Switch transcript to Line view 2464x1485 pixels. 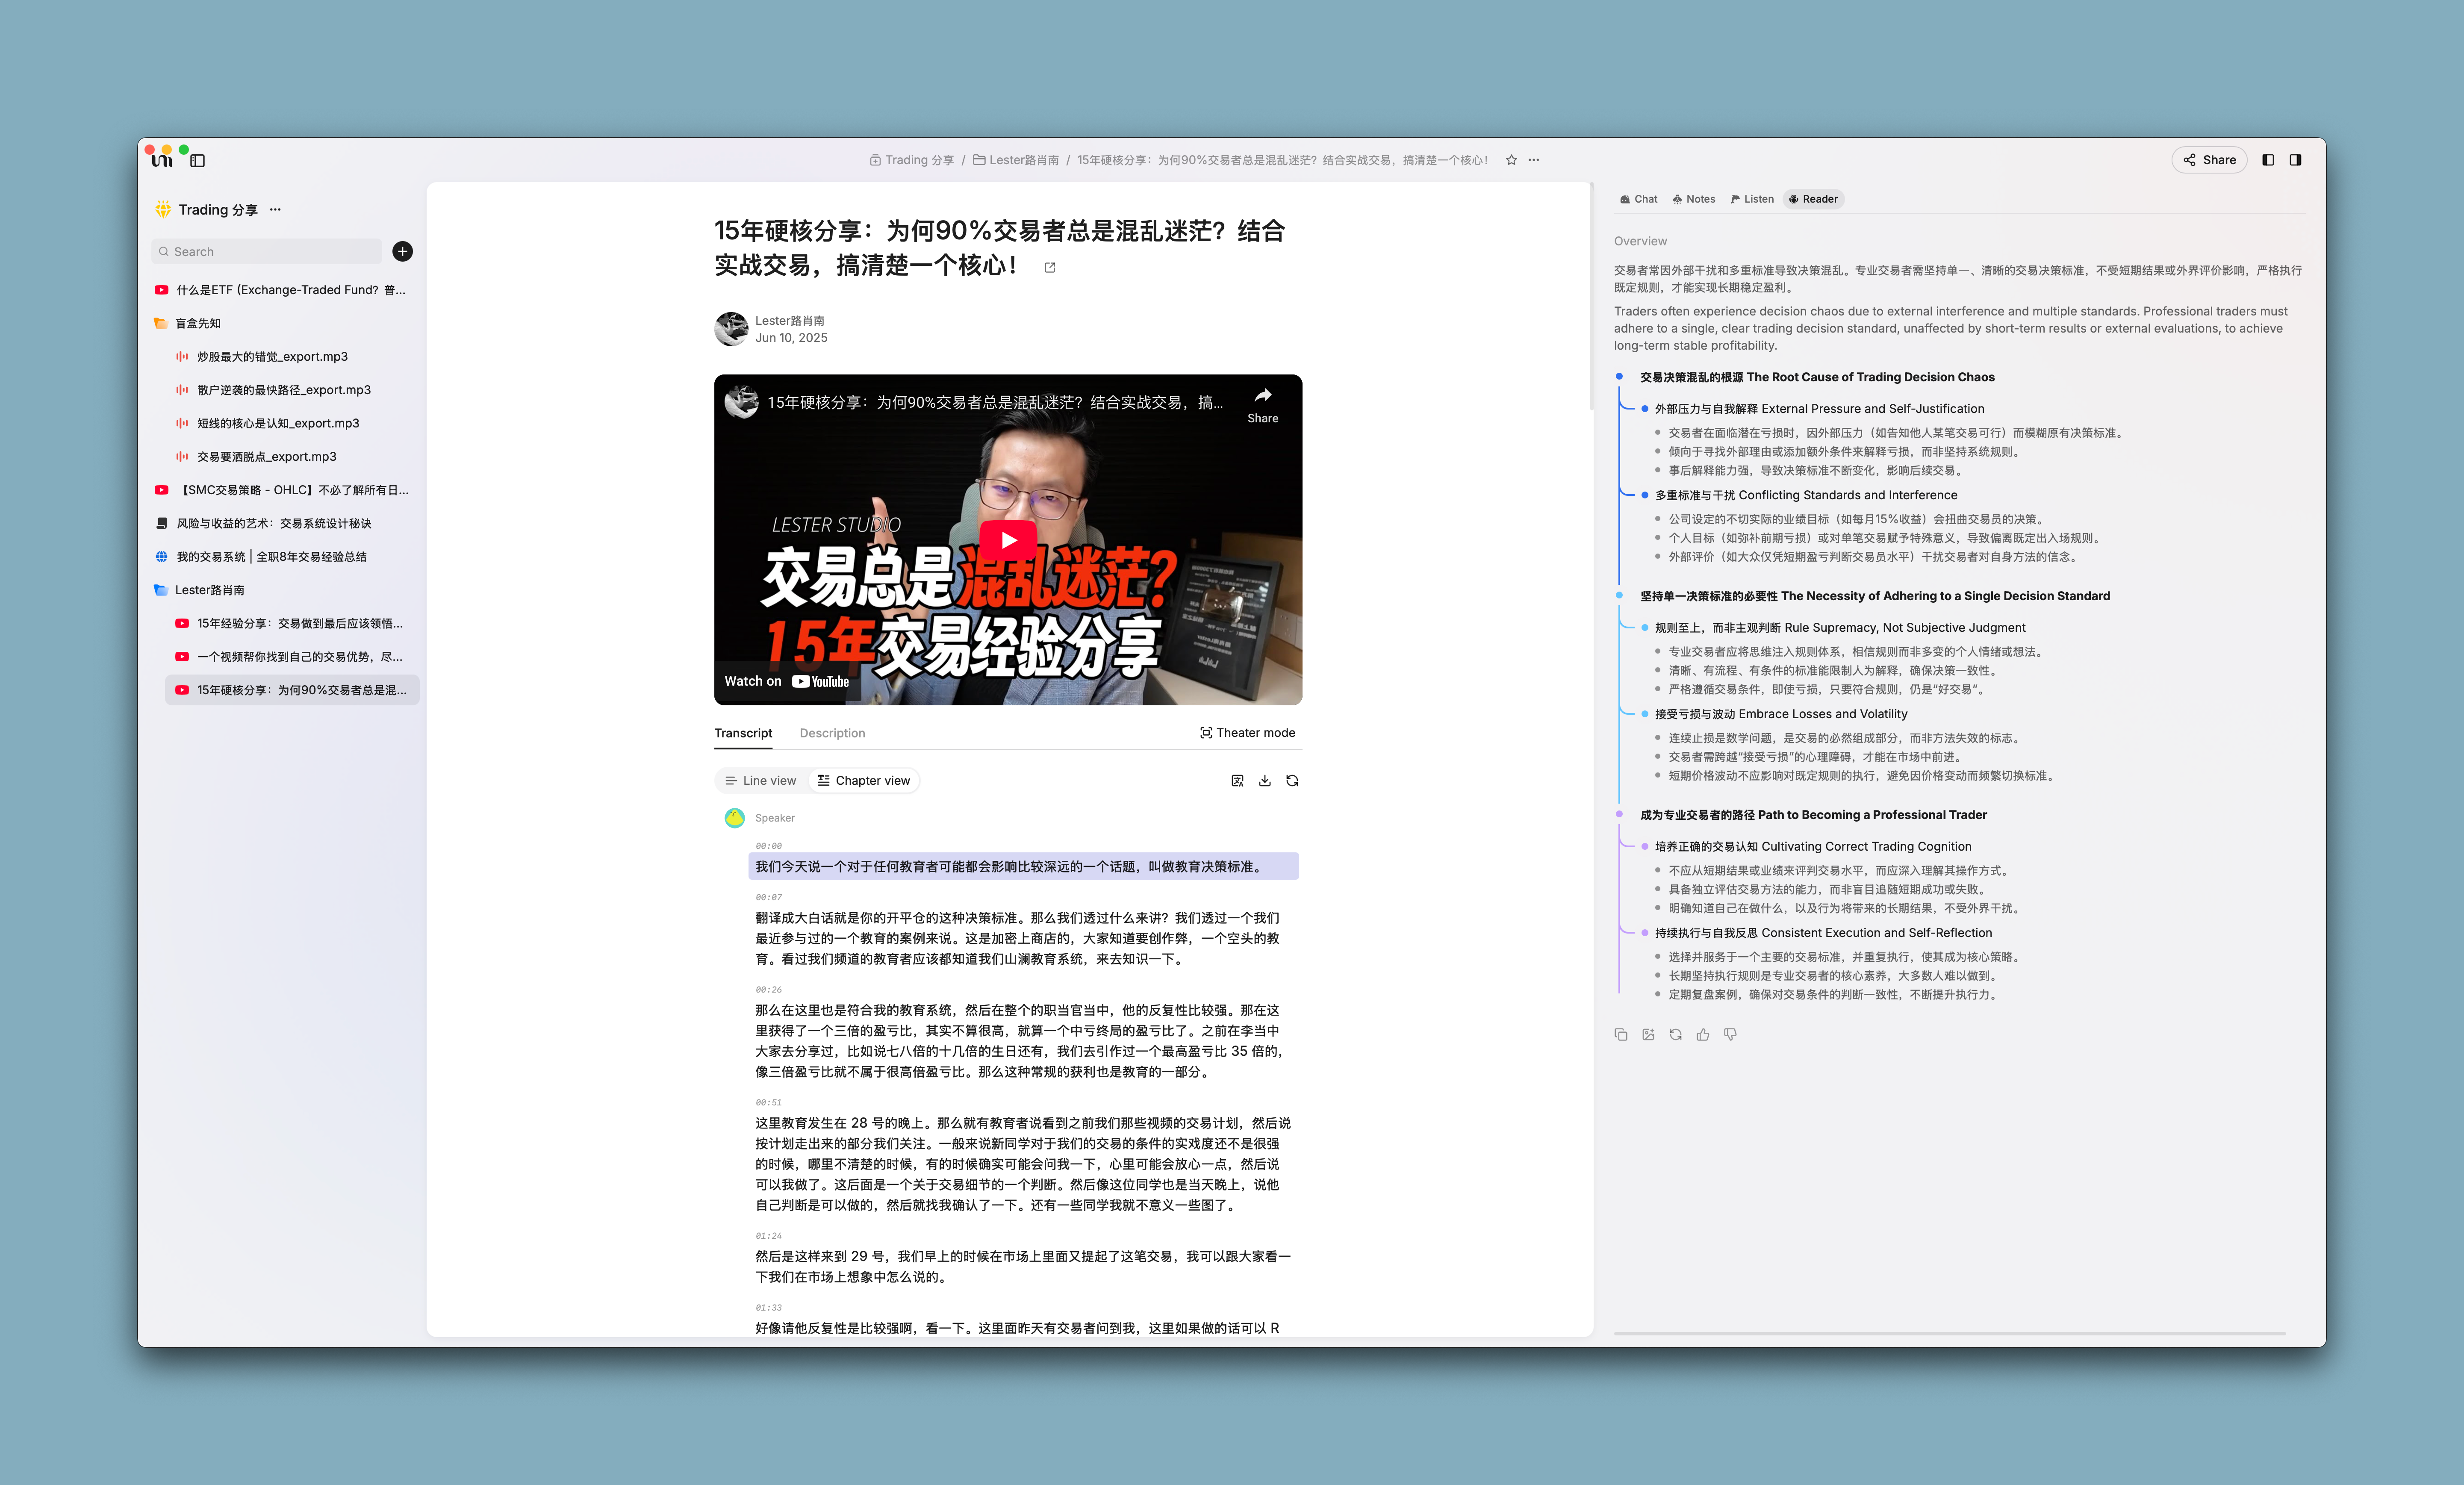point(761,781)
